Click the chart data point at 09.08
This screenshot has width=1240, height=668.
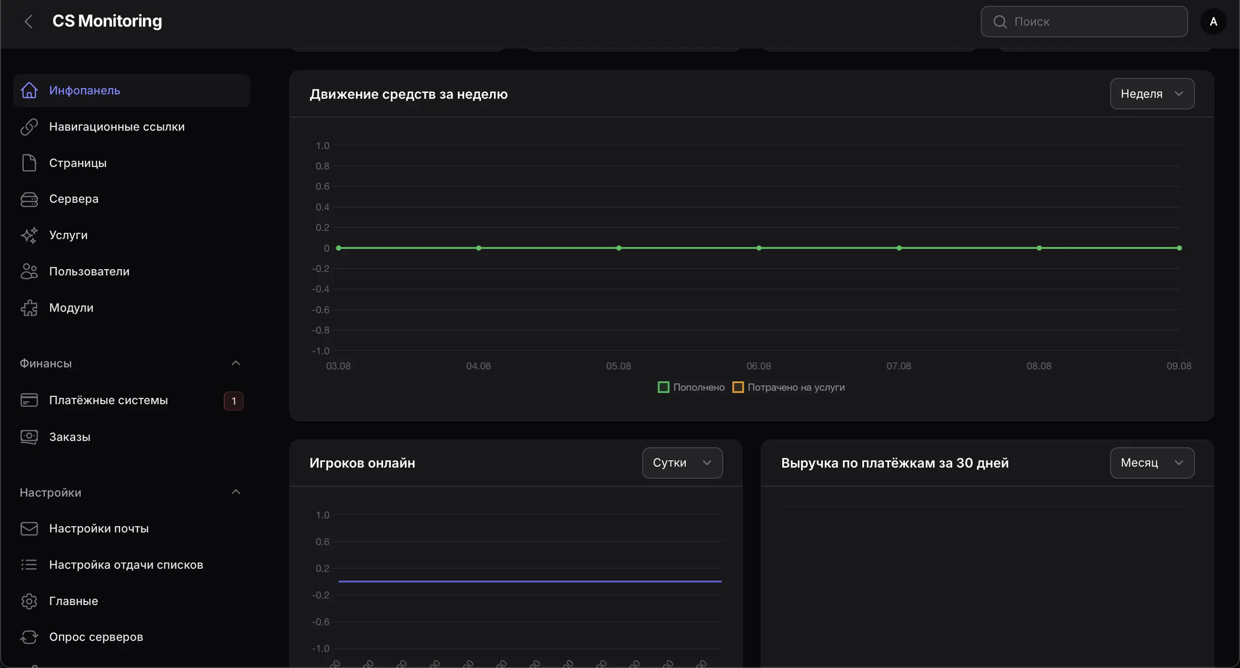[x=1179, y=248]
